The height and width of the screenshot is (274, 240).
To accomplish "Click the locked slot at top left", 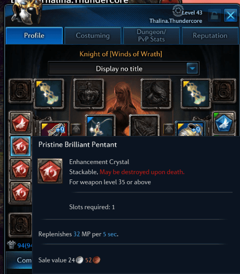I will (x=21, y=91).
